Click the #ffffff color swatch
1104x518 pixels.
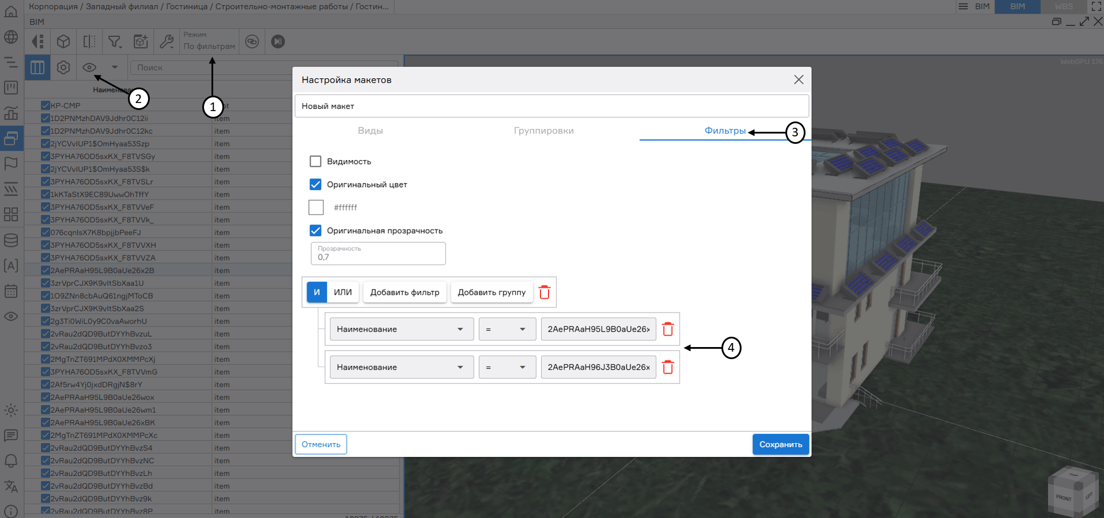point(316,207)
